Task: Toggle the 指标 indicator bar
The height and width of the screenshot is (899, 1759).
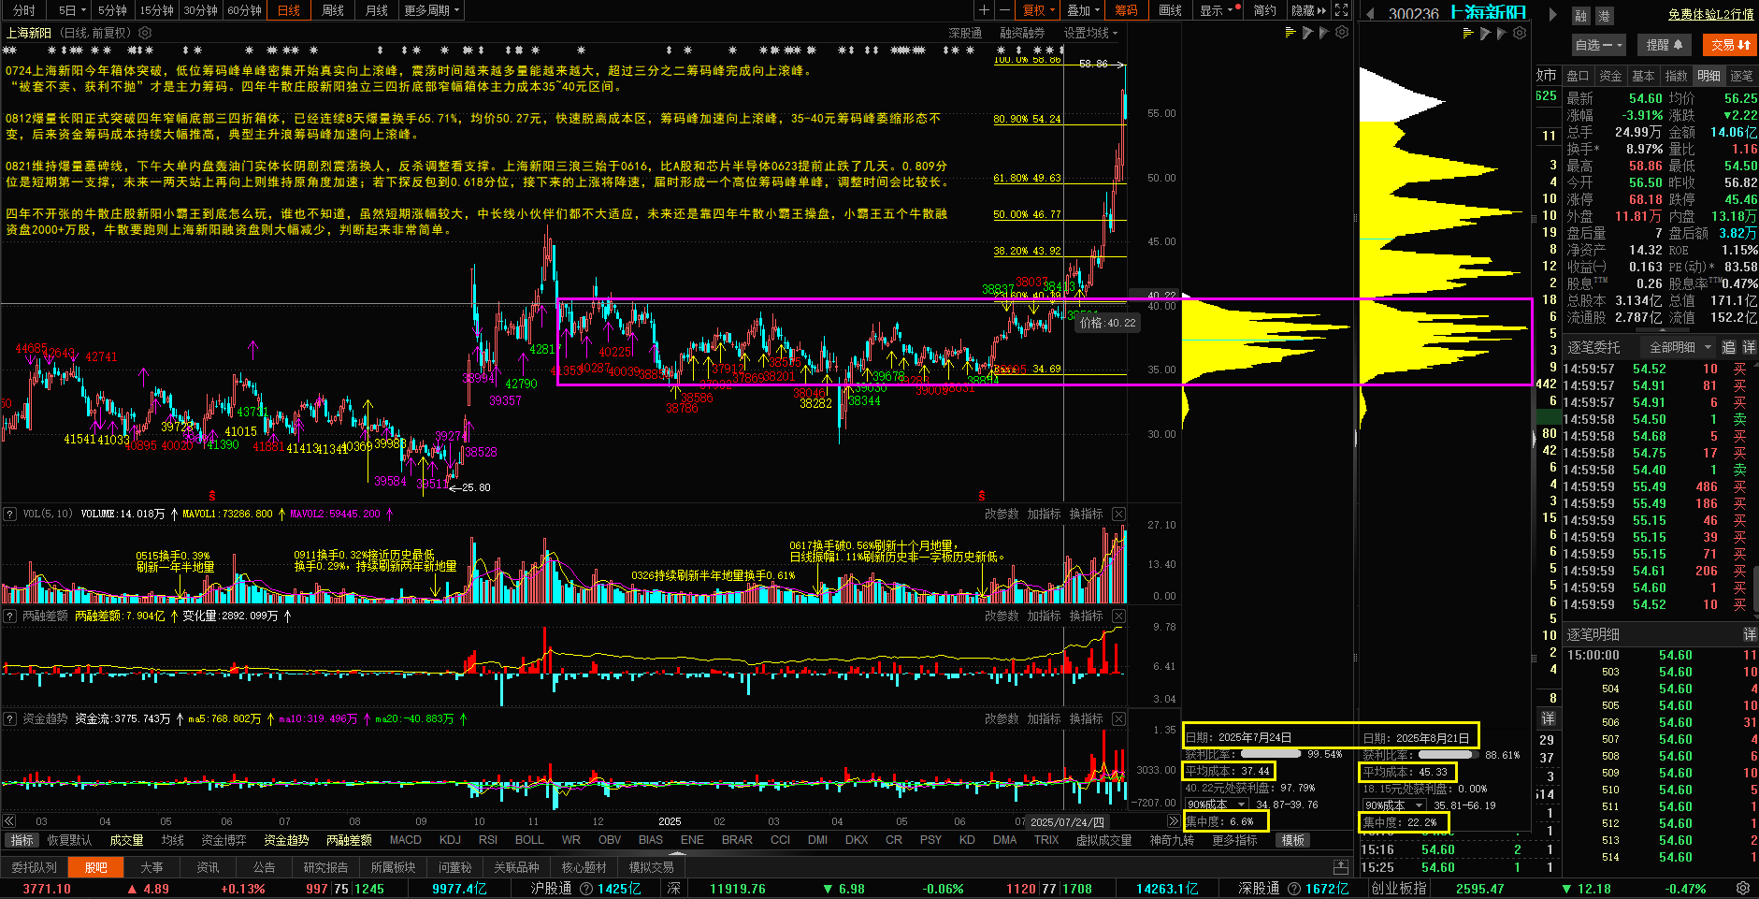Action: 21,840
